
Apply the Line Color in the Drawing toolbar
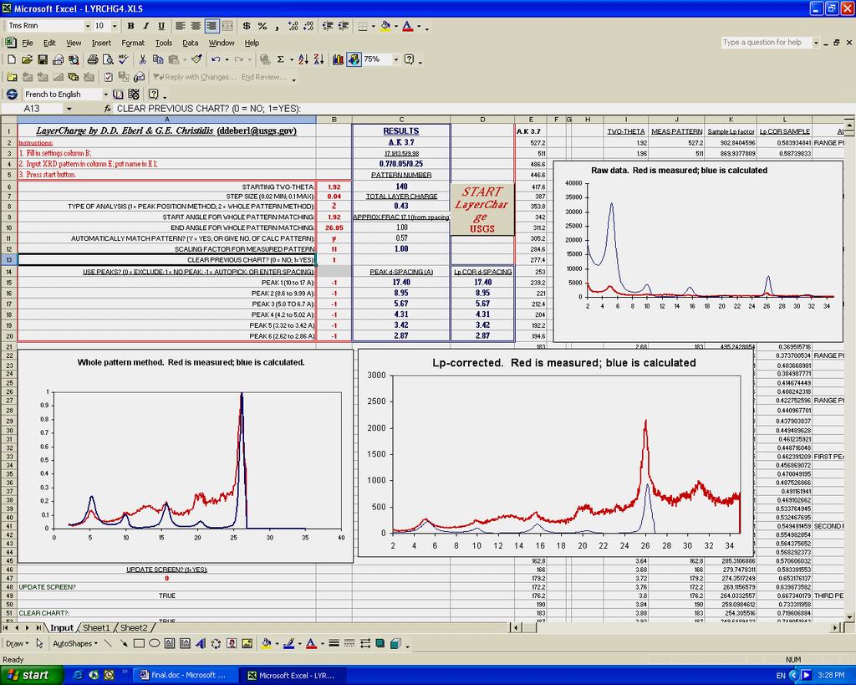click(x=288, y=643)
